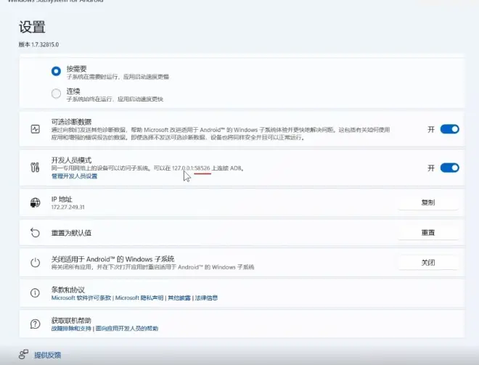Viewport: 479px width, 365px height.
Task: Toggle the 开发人员模式 switch
Action: 449,168
